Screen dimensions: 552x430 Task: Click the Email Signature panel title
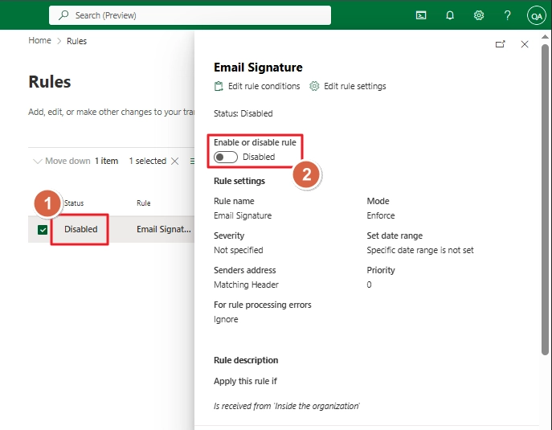(x=258, y=68)
